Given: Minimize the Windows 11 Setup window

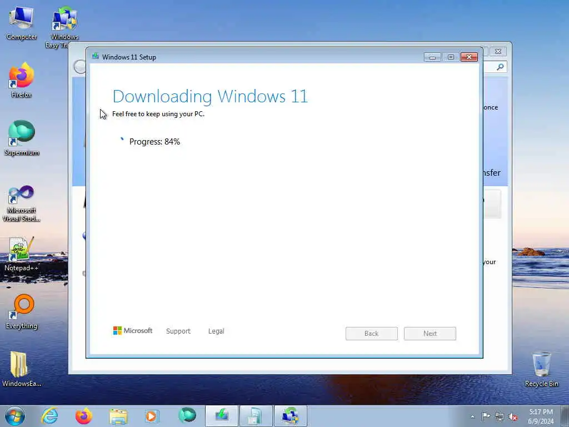Looking at the screenshot, I should (432, 57).
